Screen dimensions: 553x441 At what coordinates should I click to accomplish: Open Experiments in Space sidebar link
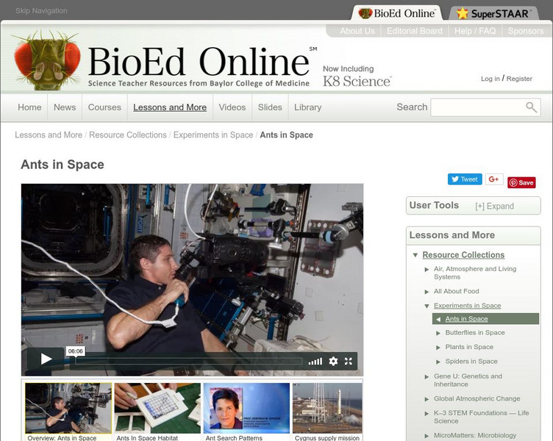[467, 306]
